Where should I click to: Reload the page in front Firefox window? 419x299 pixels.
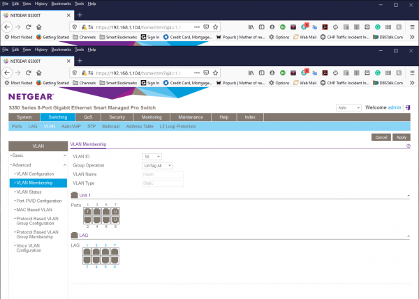(x=29, y=72)
